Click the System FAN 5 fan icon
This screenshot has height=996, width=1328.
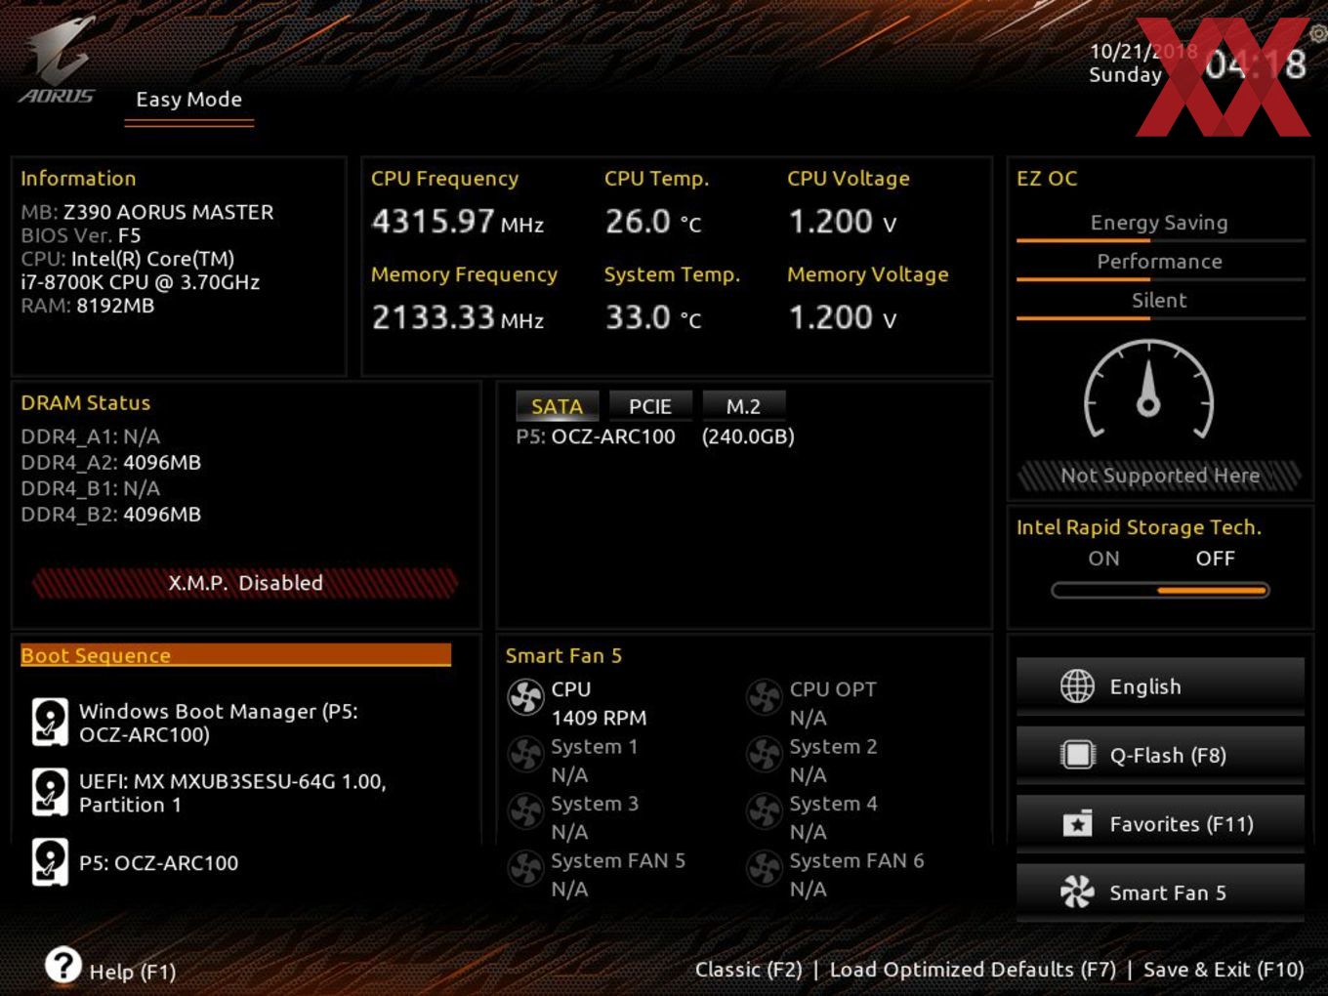tap(525, 869)
